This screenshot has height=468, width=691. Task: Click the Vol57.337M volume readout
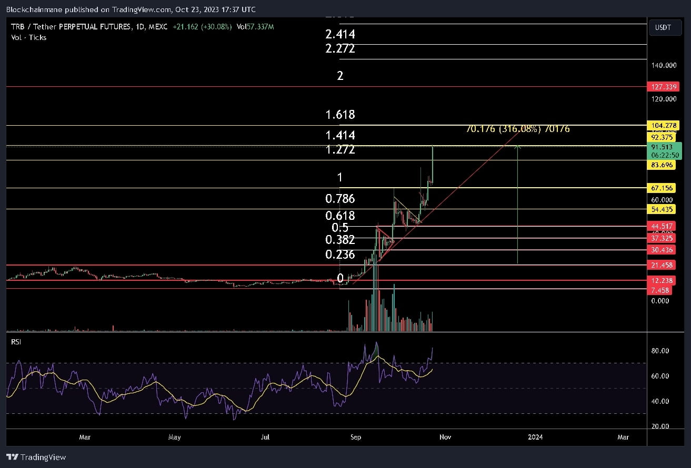255,27
